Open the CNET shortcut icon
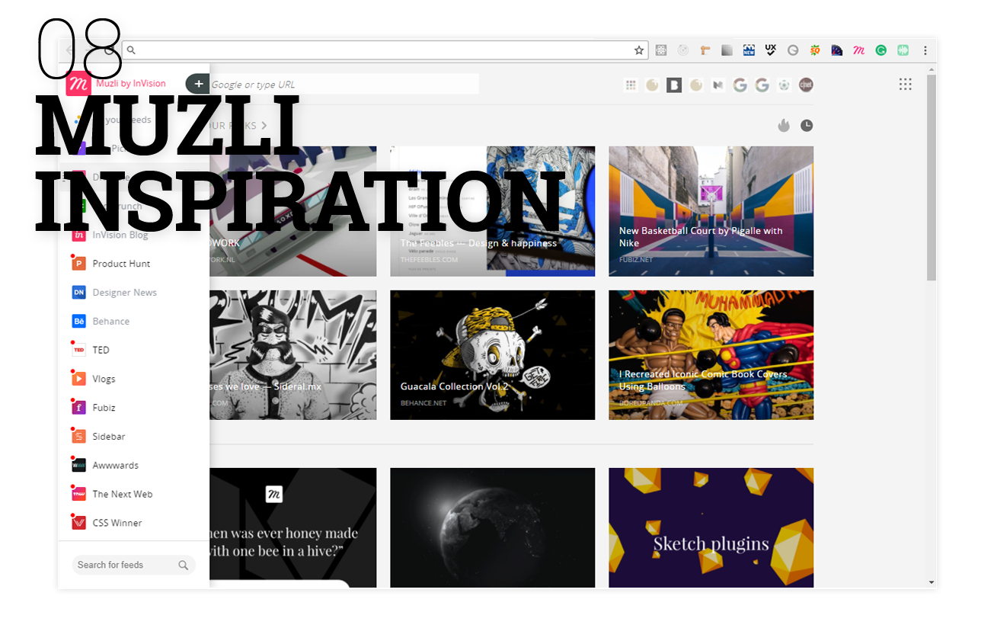 806,85
